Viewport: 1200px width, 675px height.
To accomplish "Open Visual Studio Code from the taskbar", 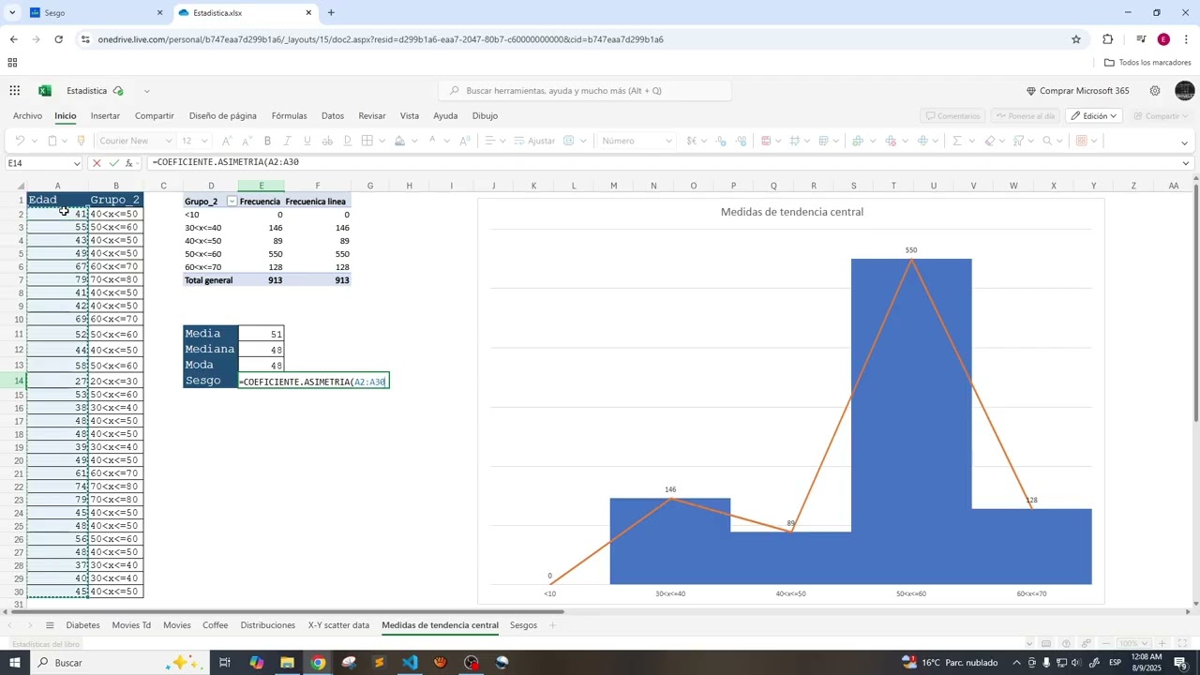I will [410, 663].
